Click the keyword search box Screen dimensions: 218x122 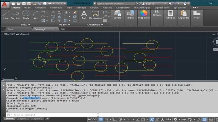(x=116, y=4)
